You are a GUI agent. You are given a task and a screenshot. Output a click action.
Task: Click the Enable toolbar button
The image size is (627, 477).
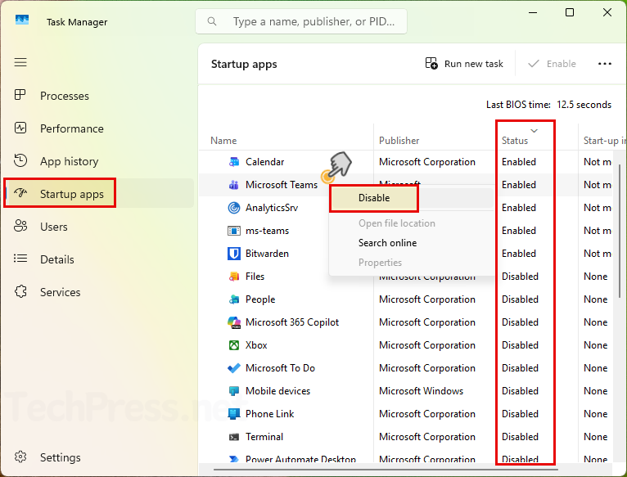553,64
